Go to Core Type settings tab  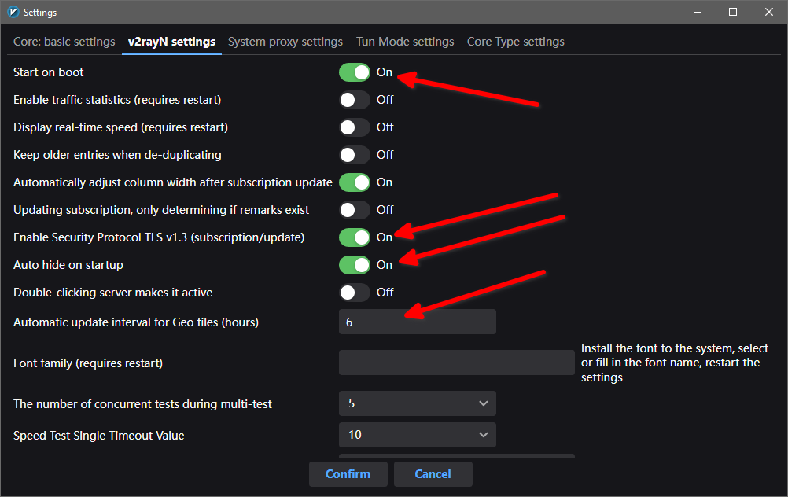(x=516, y=42)
